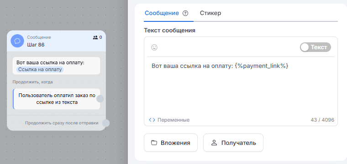Open the emoji picker smiley icon
Screen dimensions: 347x164
[154, 47]
